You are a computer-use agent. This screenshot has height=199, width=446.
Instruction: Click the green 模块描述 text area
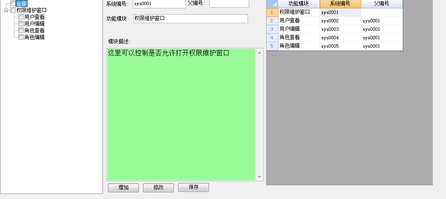pyautogui.click(x=182, y=115)
